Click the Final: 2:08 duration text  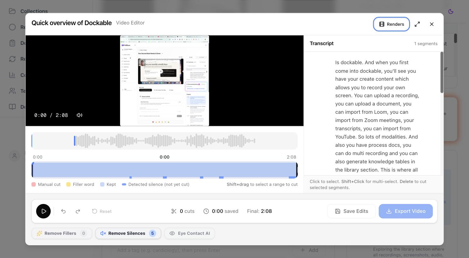(259, 211)
